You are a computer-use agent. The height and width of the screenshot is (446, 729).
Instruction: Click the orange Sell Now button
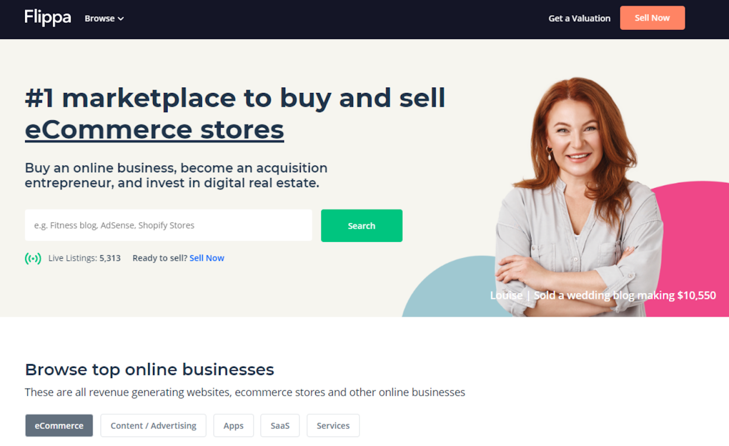(x=652, y=18)
